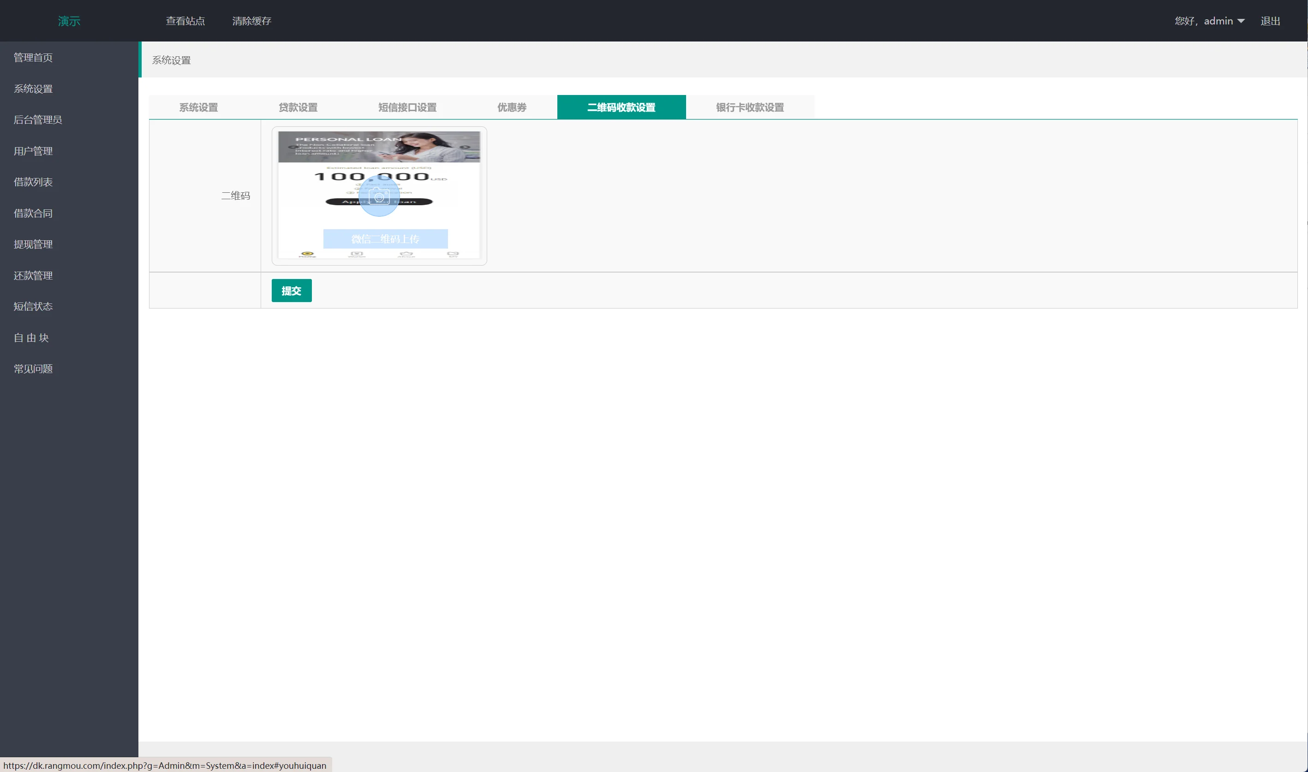Open the 银行卡收款设置 tab

point(750,107)
